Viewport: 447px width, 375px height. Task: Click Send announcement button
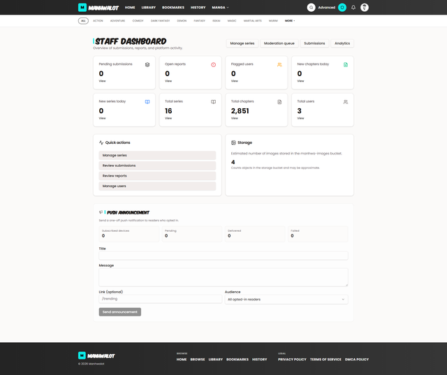(x=119, y=311)
